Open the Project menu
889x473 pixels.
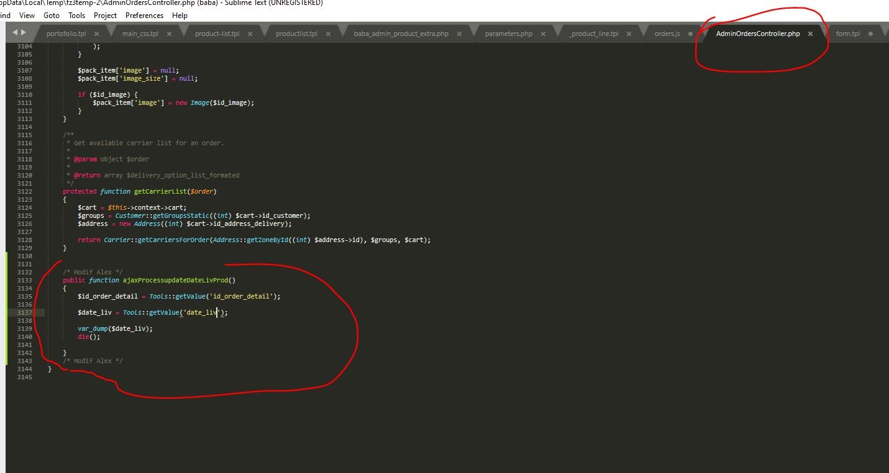click(x=106, y=16)
